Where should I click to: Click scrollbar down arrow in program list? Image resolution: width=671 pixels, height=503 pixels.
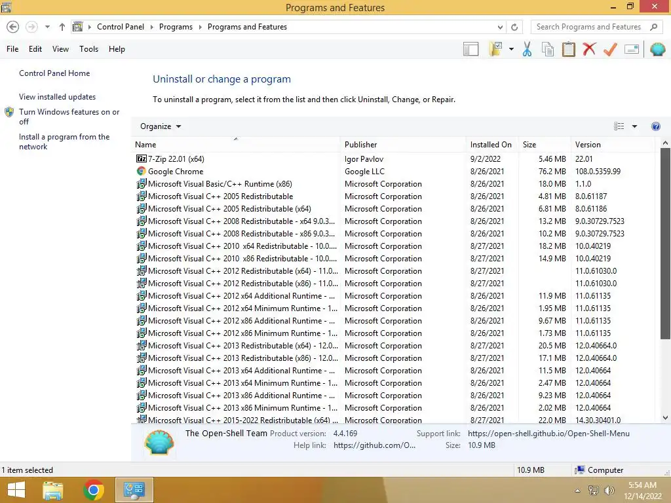[x=665, y=418]
